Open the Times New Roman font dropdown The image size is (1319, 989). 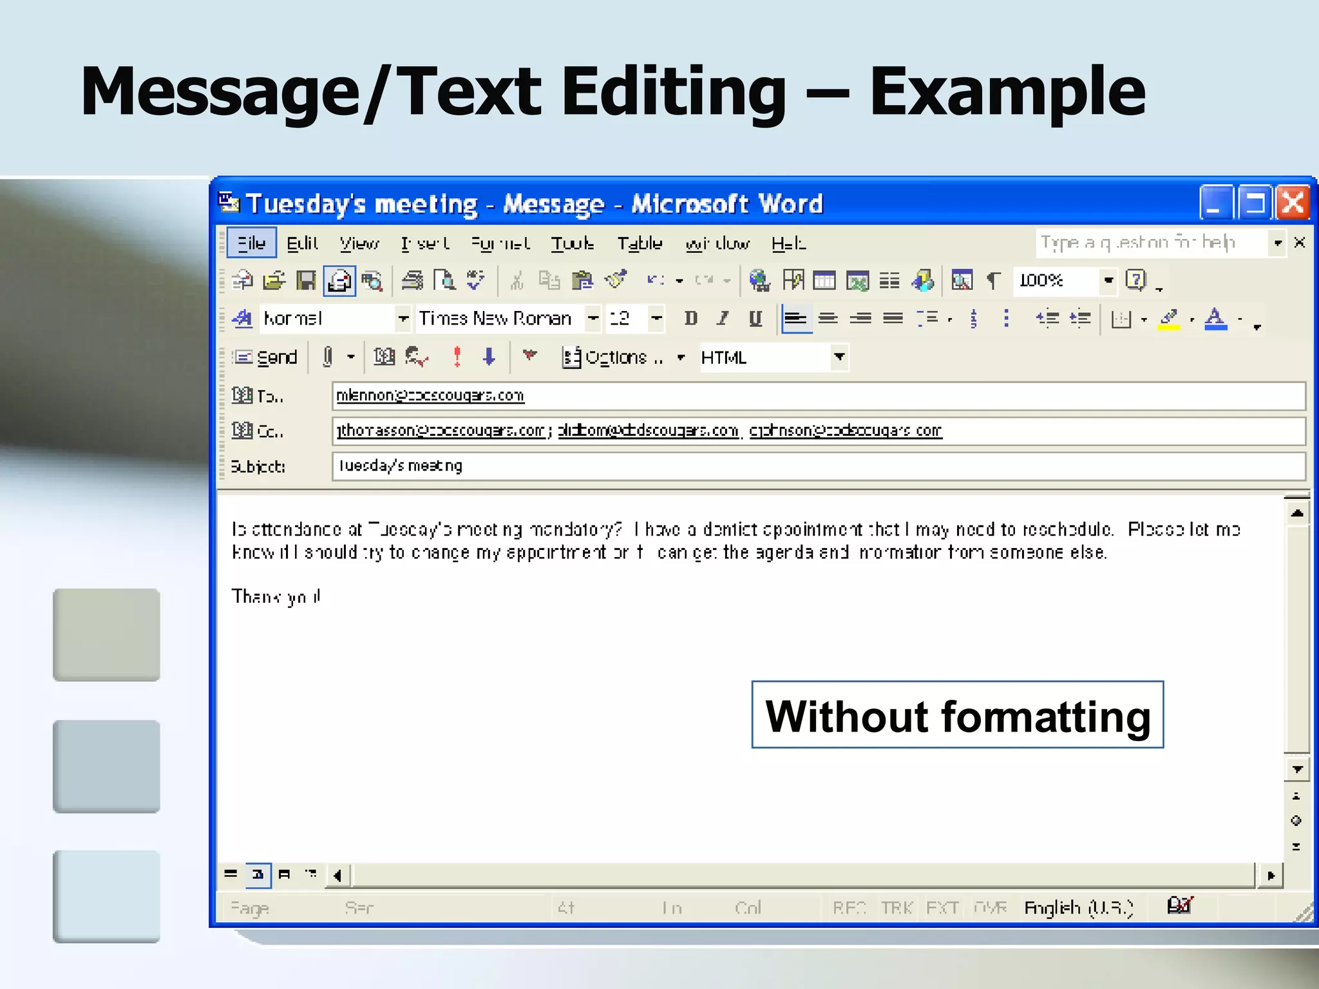(593, 319)
